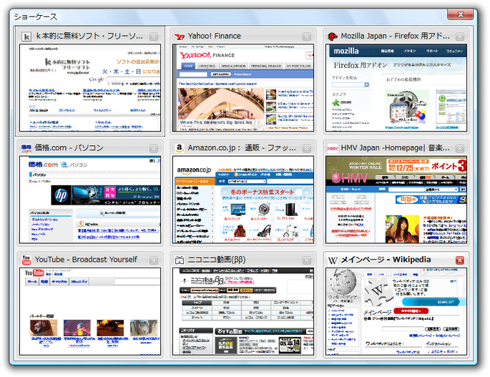Click the k本的に無料ソフト favicon icon
Viewport: 490px width, 377px height.
point(26,37)
